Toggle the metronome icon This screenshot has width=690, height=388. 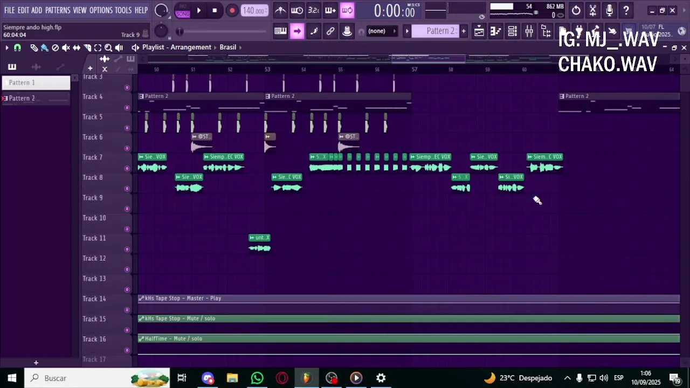pos(280,10)
